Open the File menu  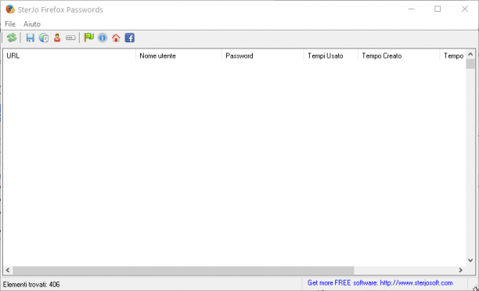(x=10, y=23)
